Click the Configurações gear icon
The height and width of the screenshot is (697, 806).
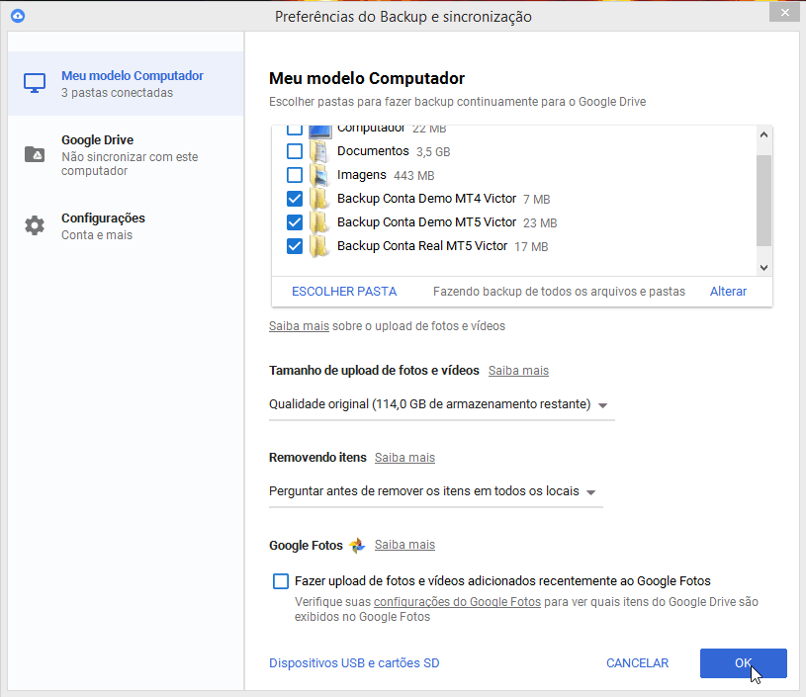[x=35, y=225]
